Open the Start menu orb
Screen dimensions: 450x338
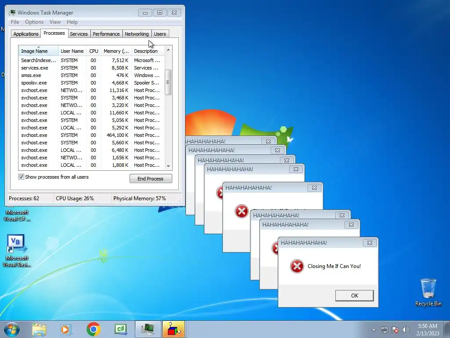pos(12,329)
